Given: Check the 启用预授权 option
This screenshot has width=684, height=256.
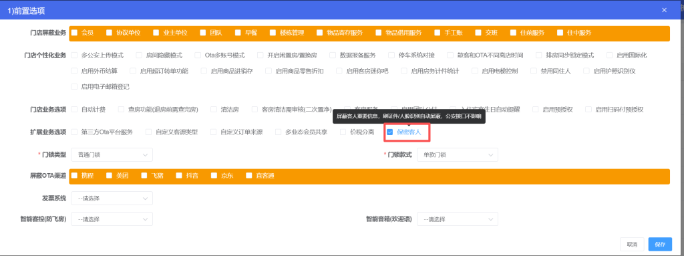Looking at the screenshot, I should [x=535, y=109].
